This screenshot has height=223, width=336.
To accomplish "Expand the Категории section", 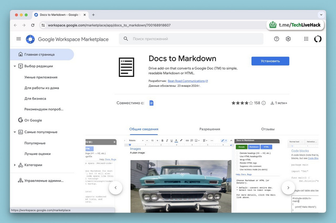I will click(x=14, y=165).
